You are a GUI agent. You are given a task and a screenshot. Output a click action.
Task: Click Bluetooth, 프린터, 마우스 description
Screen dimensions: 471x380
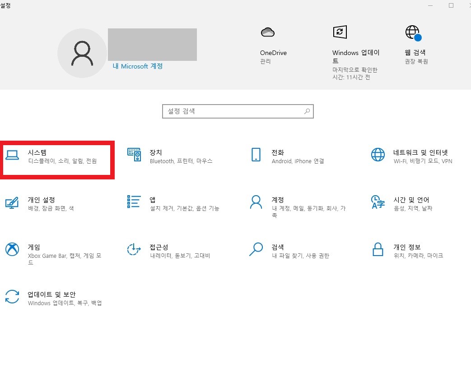tap(181, 161)
